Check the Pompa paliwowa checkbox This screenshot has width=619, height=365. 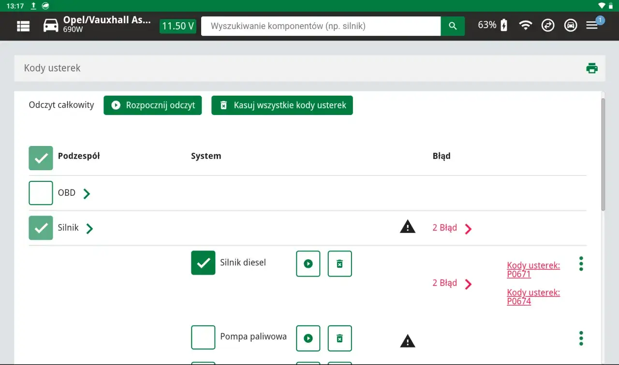pyautogui.click(x=203, y=337)
